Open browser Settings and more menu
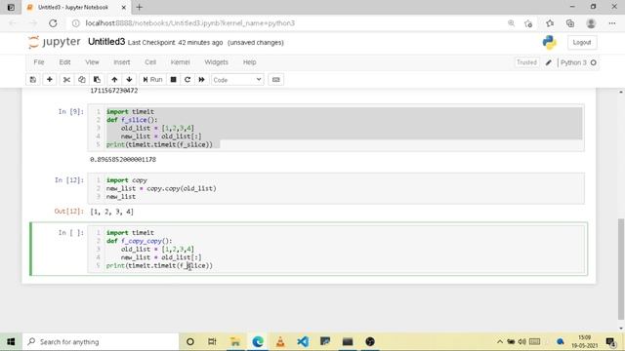The height and width of the screenshot is (351, 625). [612, 23]
